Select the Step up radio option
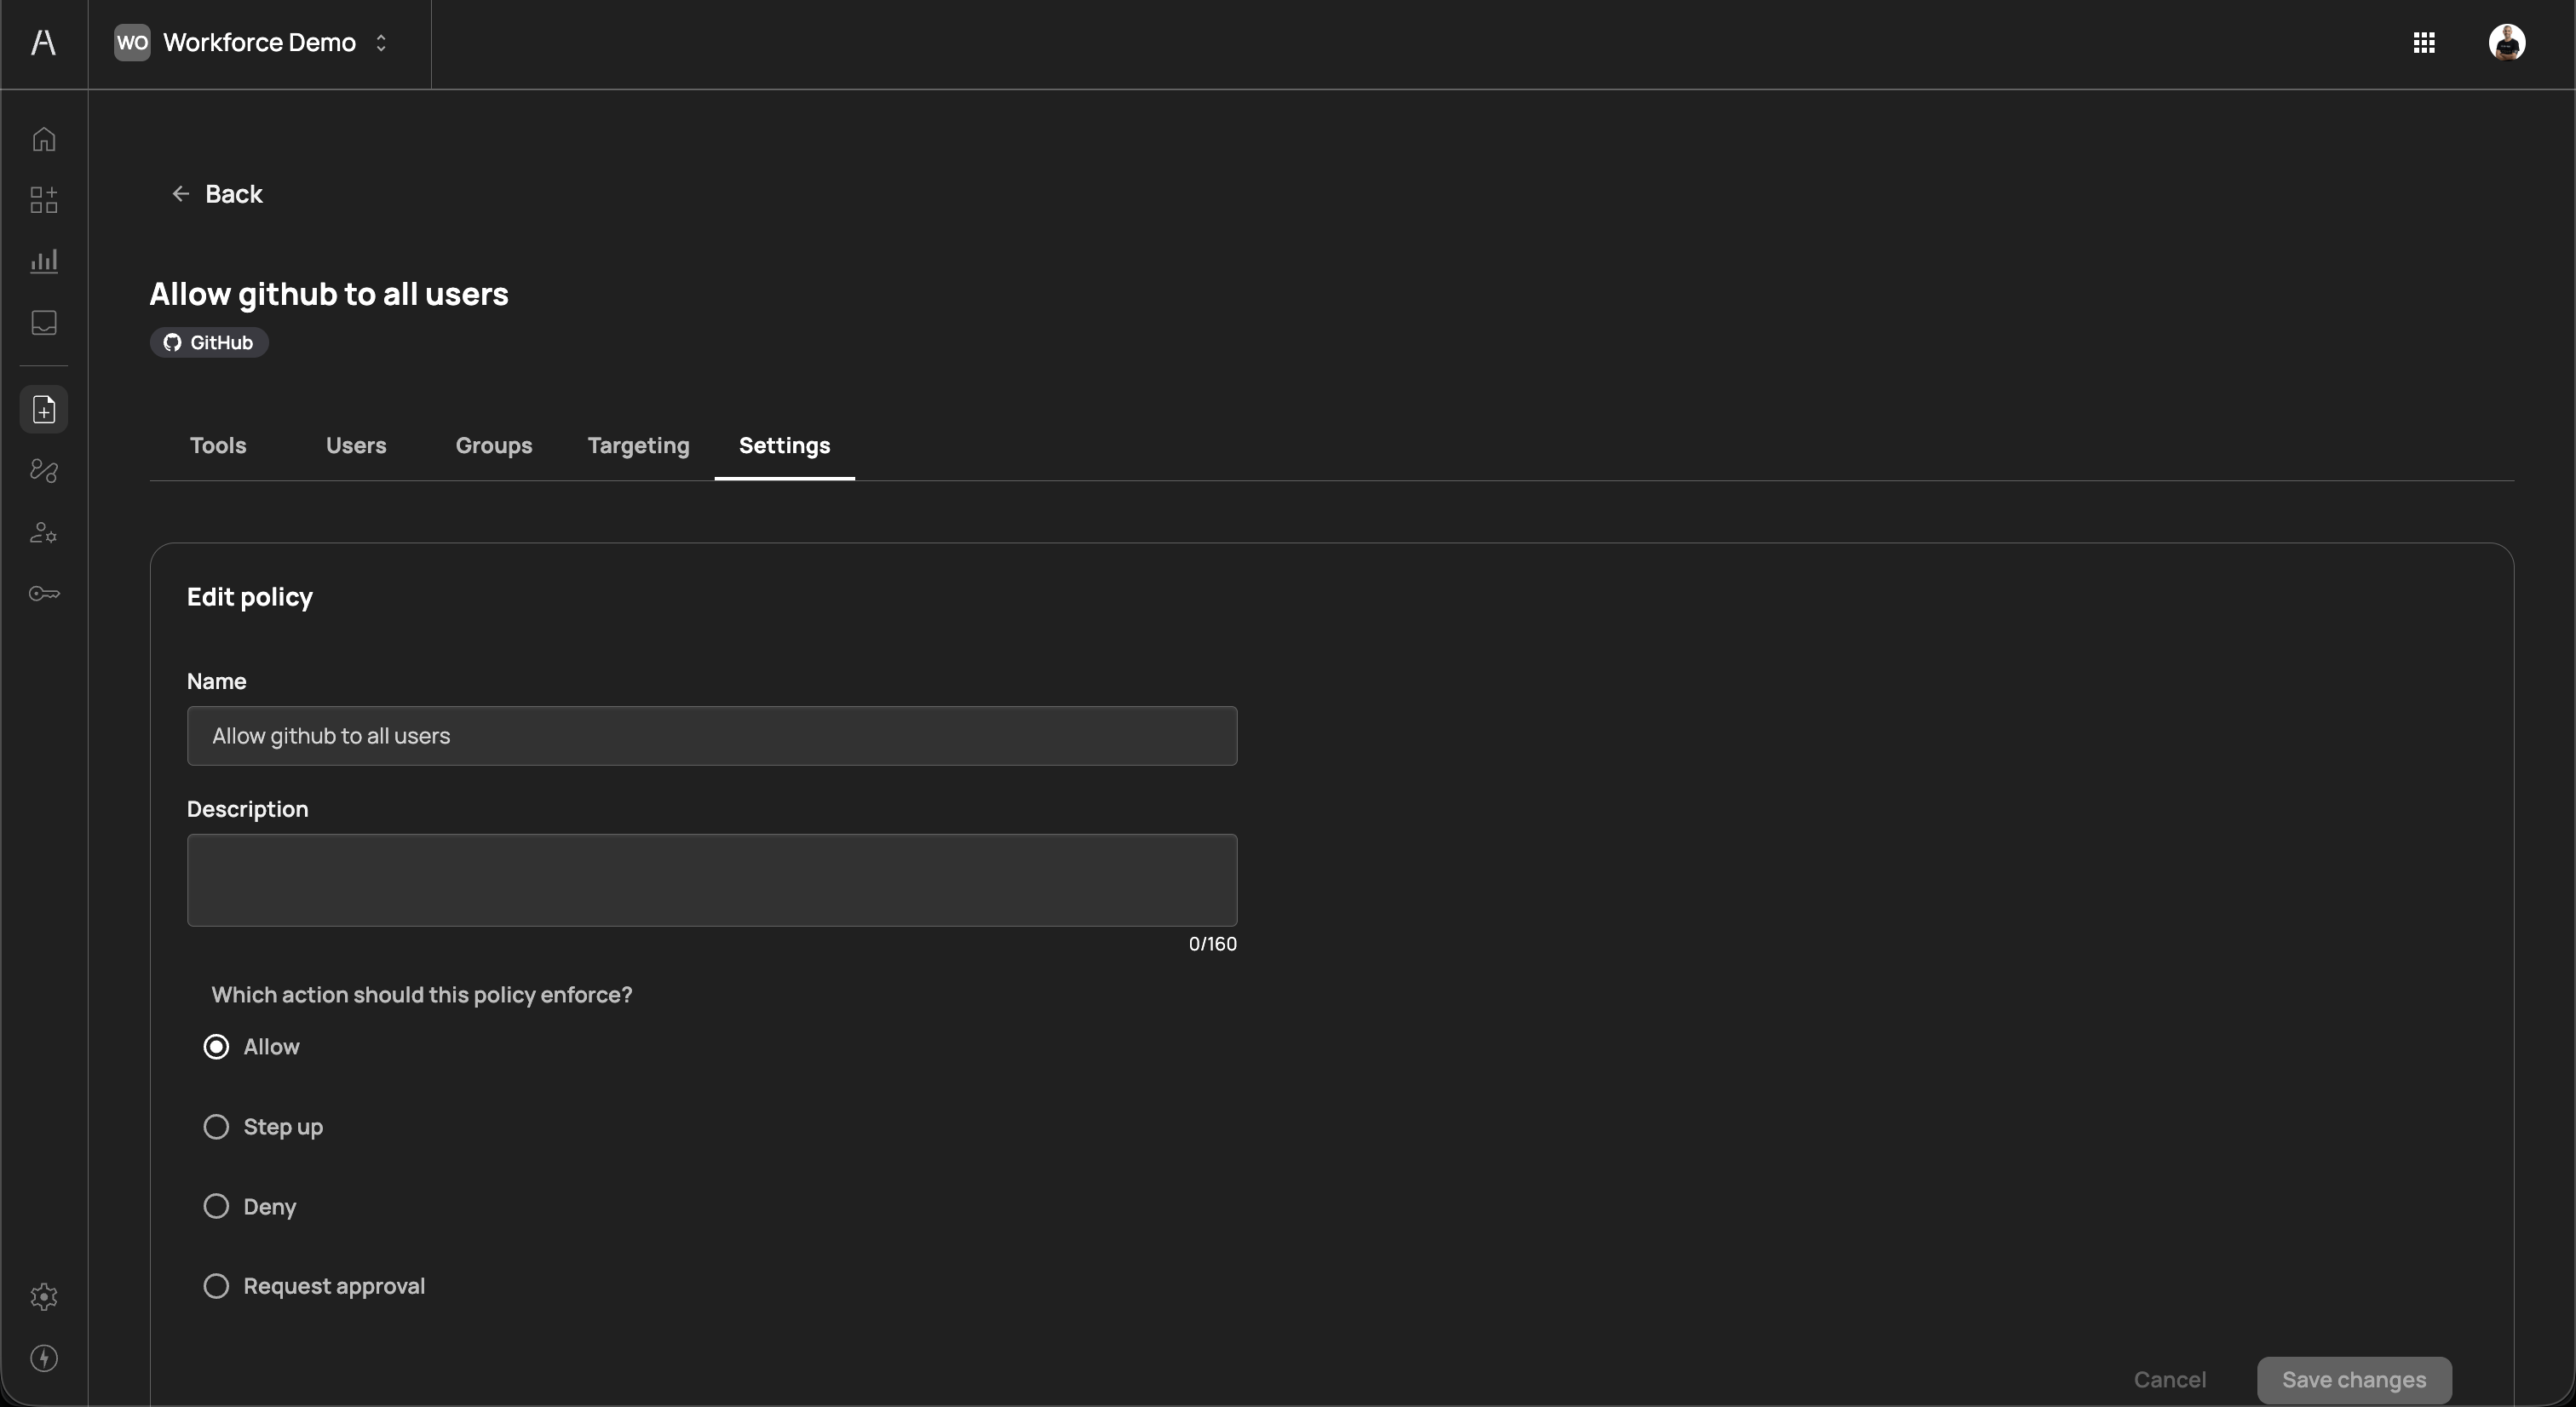Image resolution: width=2576 pixels, height=1407 pixels. pos(216,1127)
